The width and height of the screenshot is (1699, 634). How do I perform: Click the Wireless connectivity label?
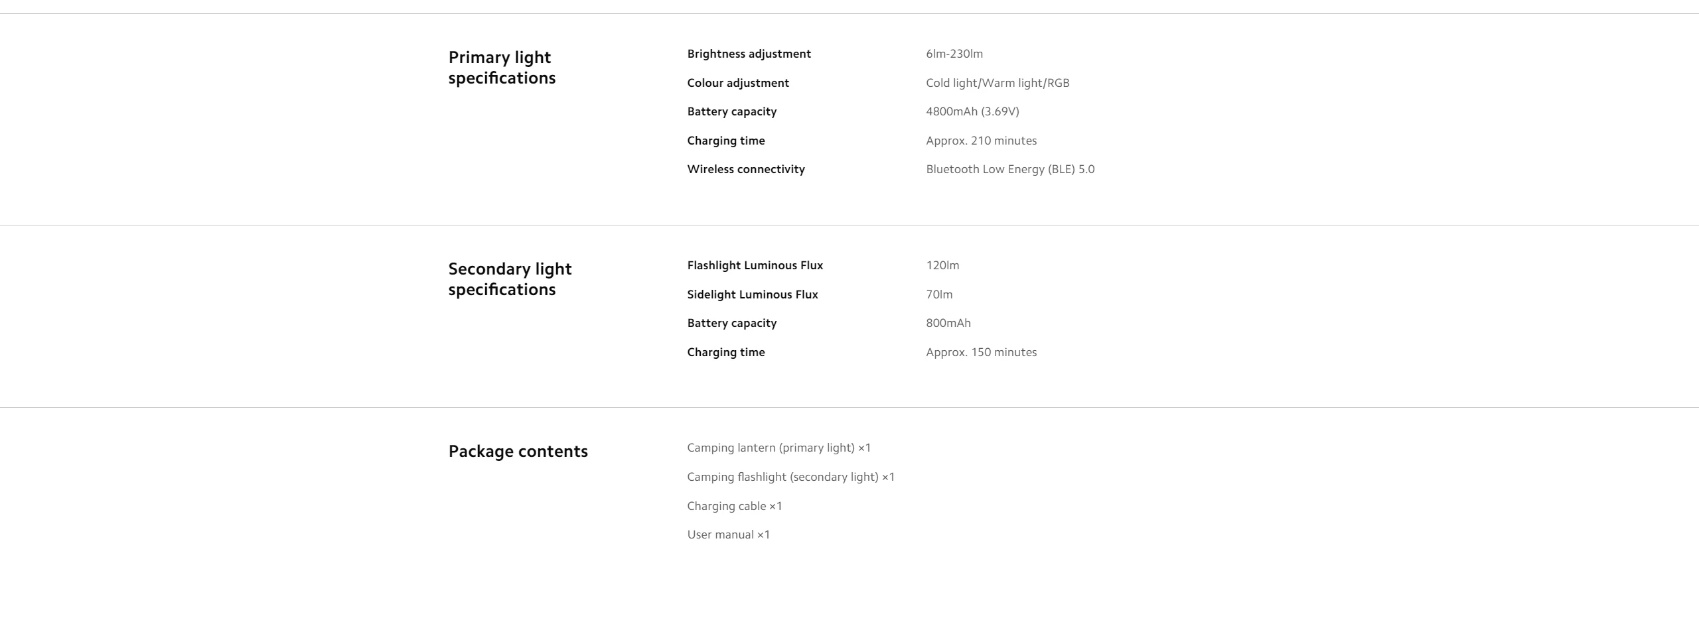point(745,169)
